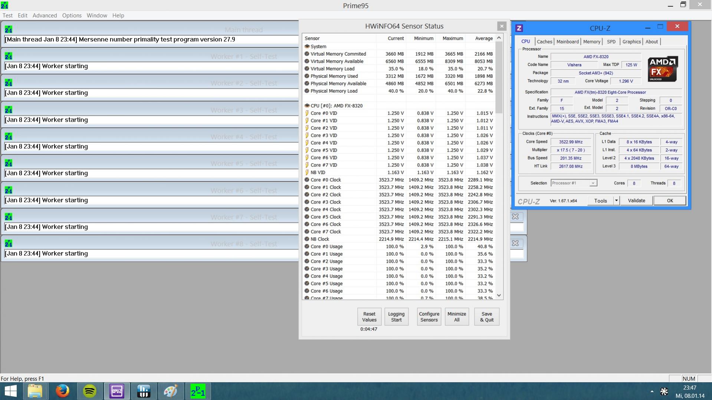712x400 pixels.
Task: Click the sensor list scroll-up arrow
Action: [499, 38]
